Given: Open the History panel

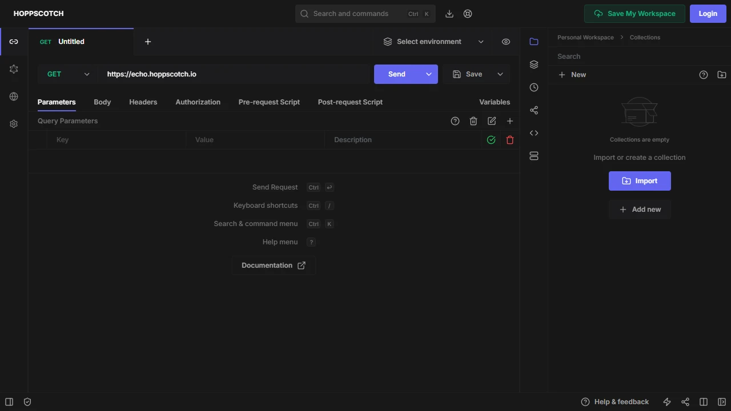Looking at the screenshot, I should 533,87.
